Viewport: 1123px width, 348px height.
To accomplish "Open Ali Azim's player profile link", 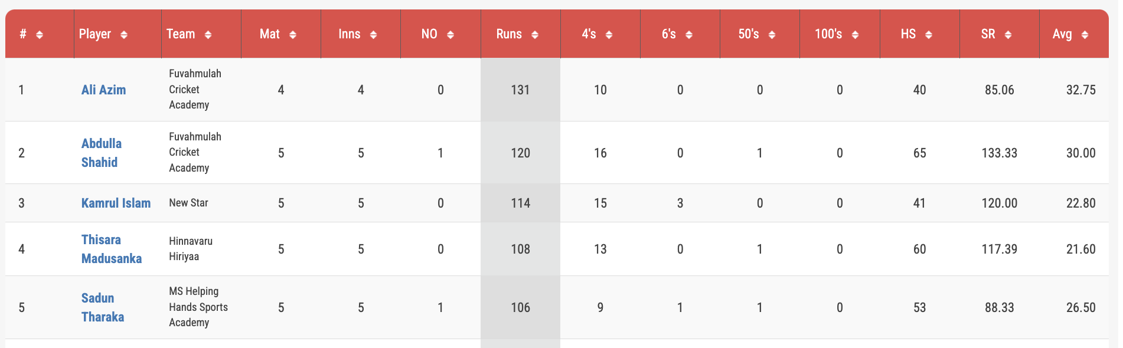I will pos(103,90).
